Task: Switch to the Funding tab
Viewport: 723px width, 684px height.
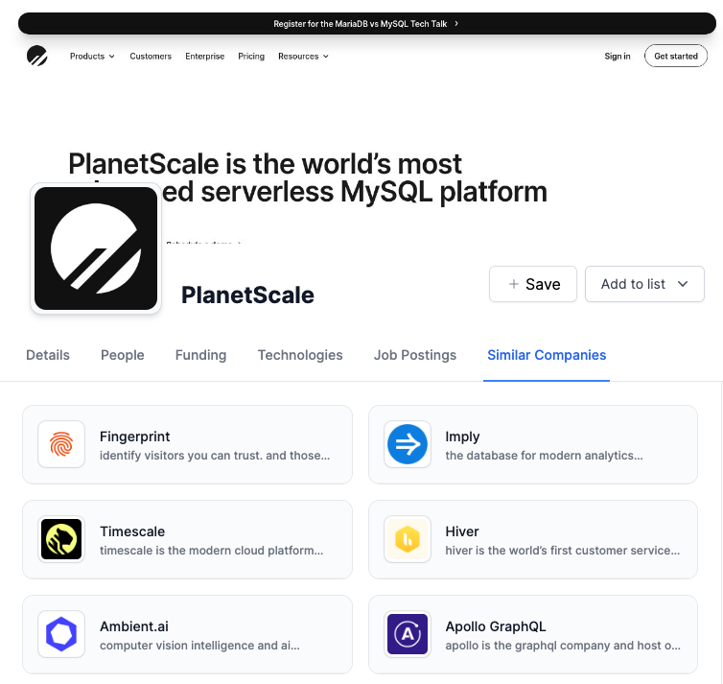Action: coord(201,355)
